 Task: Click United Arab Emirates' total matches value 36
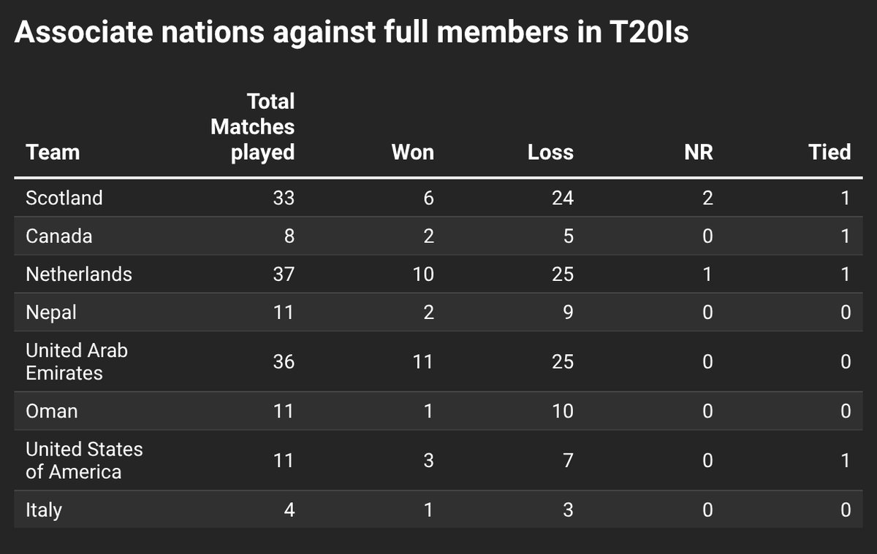(x=283, y=361)
